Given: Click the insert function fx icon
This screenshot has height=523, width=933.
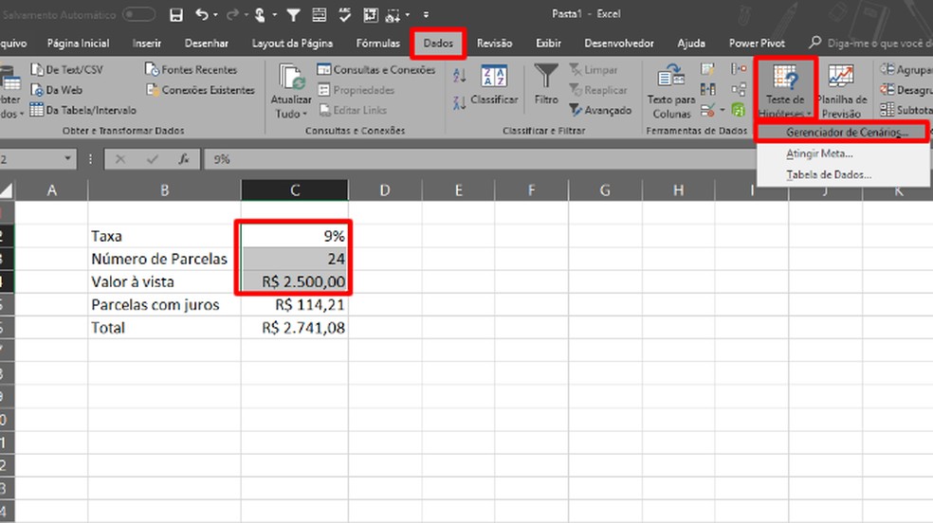Looking at the screenshot, I should click(184, 158).
